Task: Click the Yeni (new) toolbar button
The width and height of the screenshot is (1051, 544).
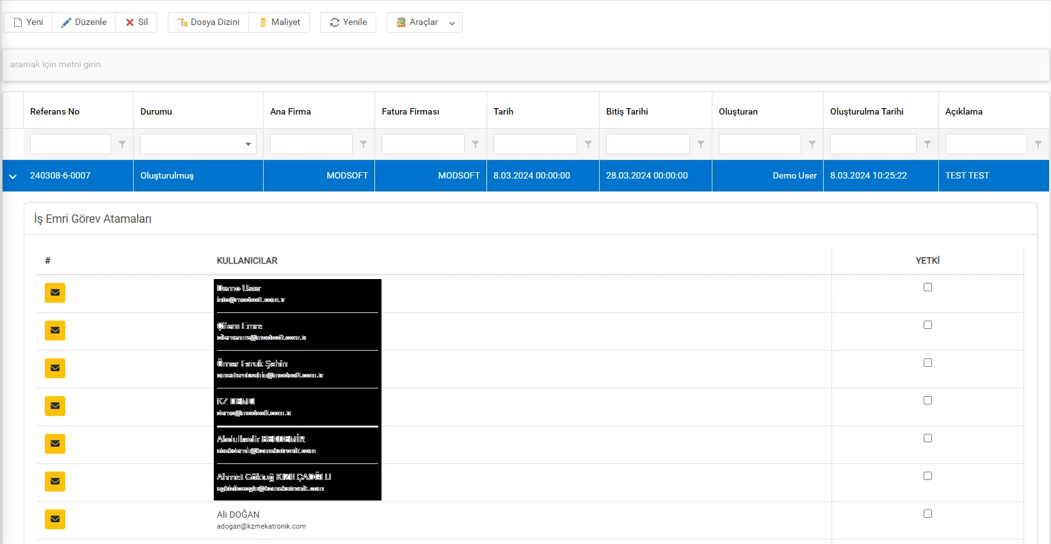Action: click(x=28, y=22)
